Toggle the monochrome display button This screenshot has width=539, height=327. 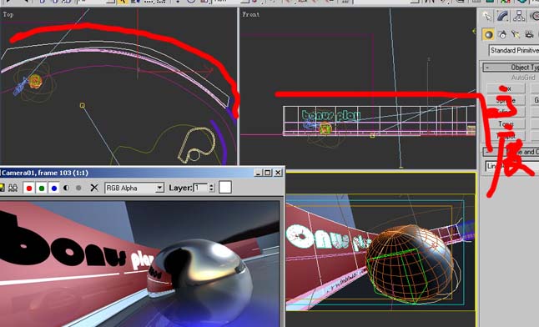point(78,188)
